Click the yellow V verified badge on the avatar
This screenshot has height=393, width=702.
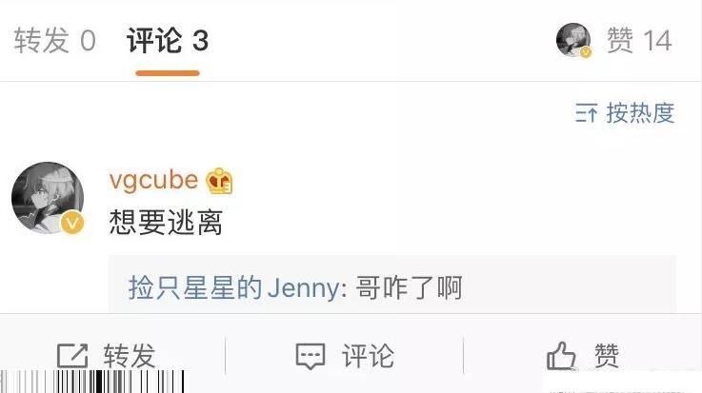(x=72, y=223)
